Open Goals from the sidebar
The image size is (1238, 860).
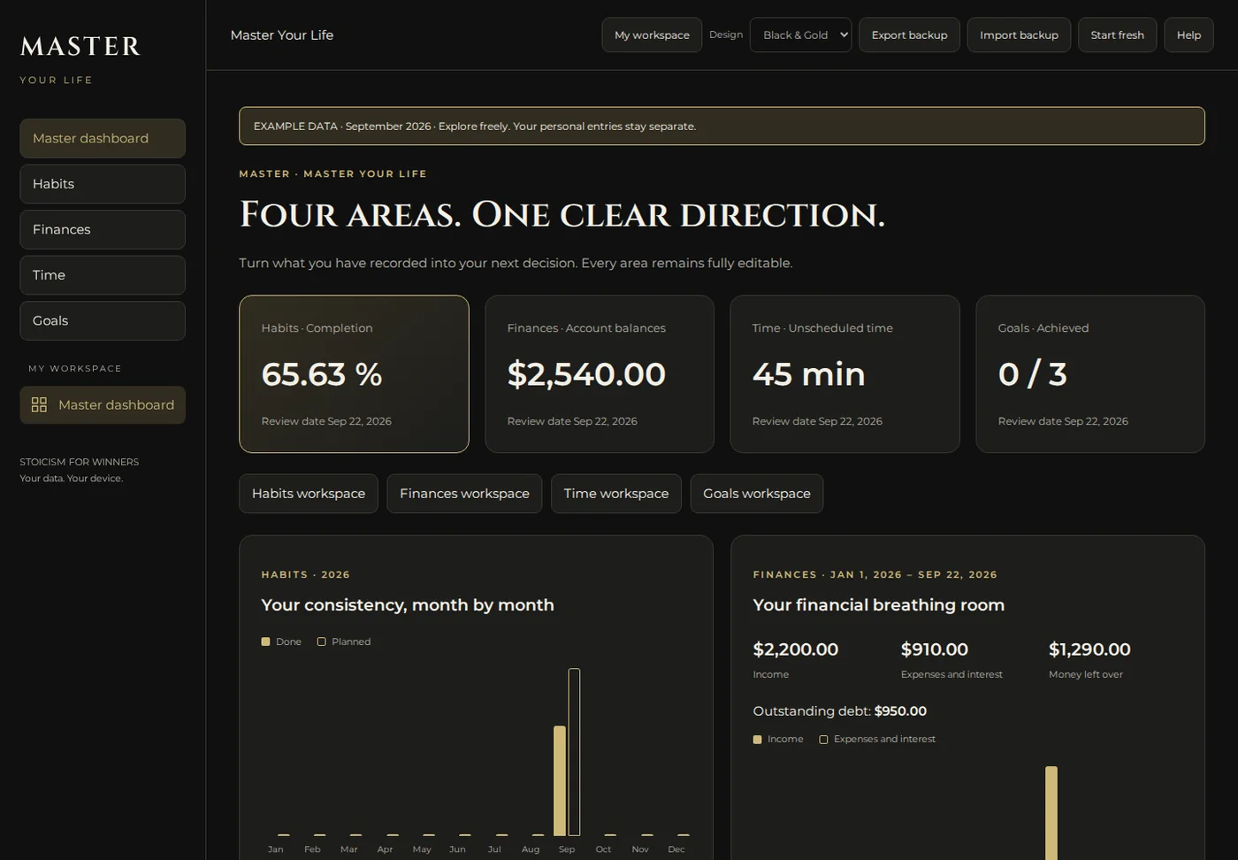tap(103, 320)
